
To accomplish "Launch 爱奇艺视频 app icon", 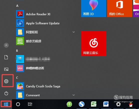I will (20, 41).
